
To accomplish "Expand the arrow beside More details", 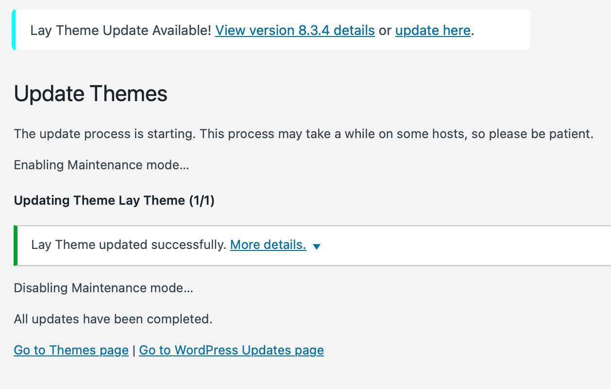I will click(x=317, y=247).
